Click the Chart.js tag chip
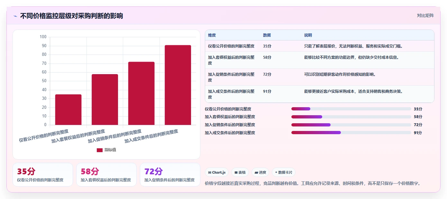This screenshot has width=447, height=199. click(217, 172)
